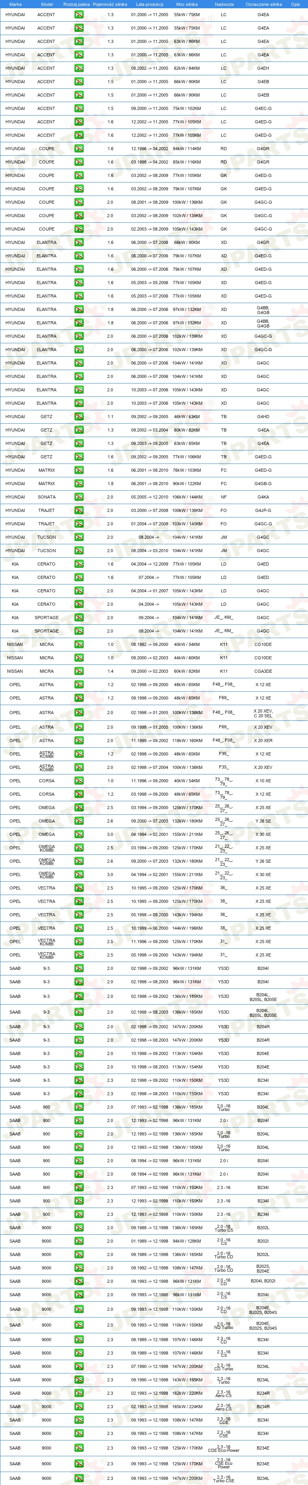Click the Model column header

click(x=46, y=4)
